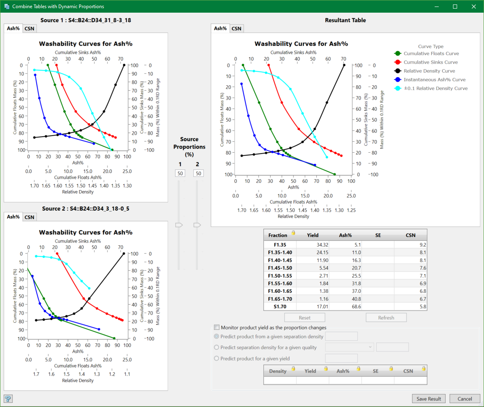The width and height of the screenshot is (484, 407).
Task: Click the help question mark icon at bottom left
Action: (8, 398)
